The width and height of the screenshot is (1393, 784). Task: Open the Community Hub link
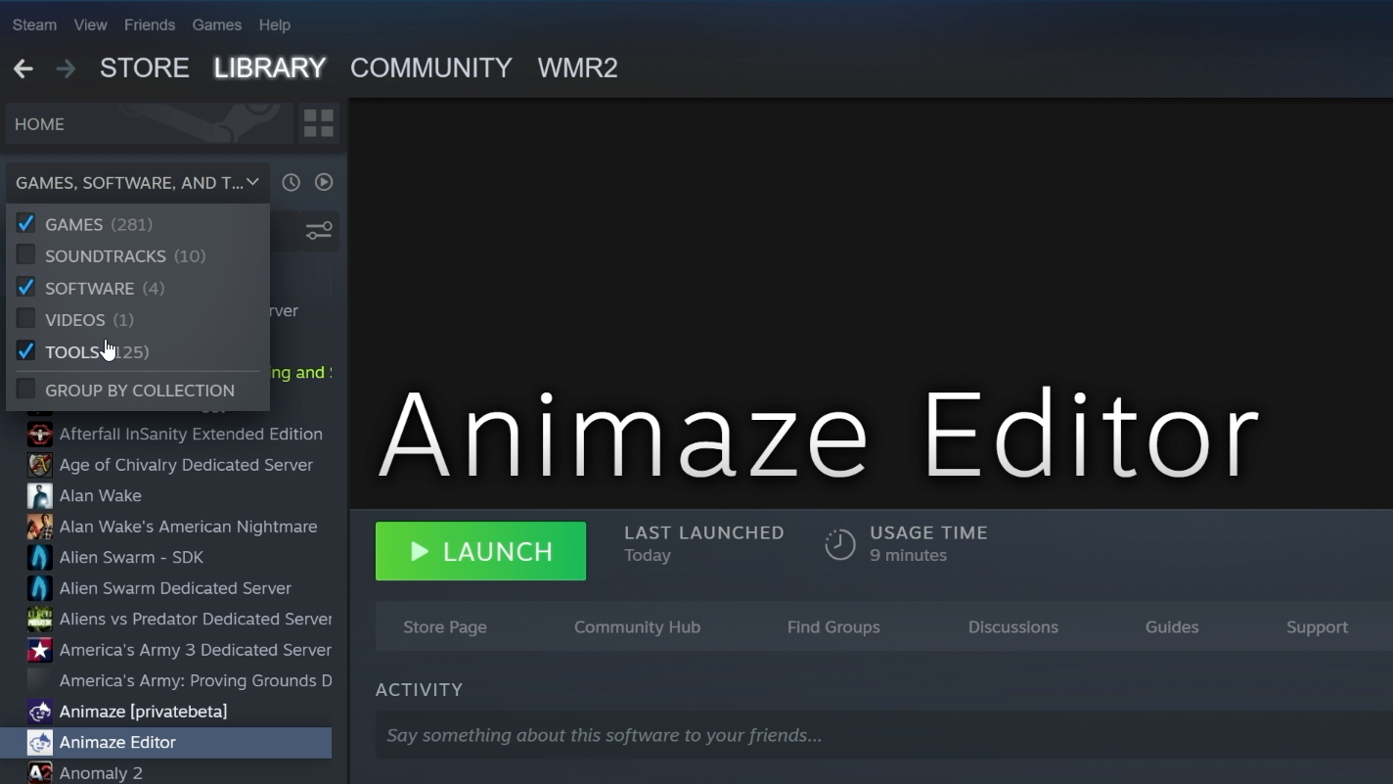[x=637, y=627]
